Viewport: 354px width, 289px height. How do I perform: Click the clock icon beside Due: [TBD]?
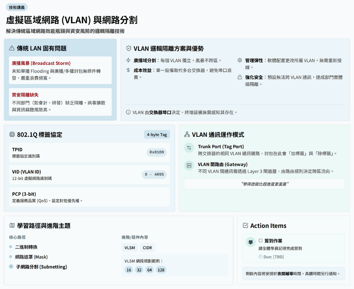[261, 257]
